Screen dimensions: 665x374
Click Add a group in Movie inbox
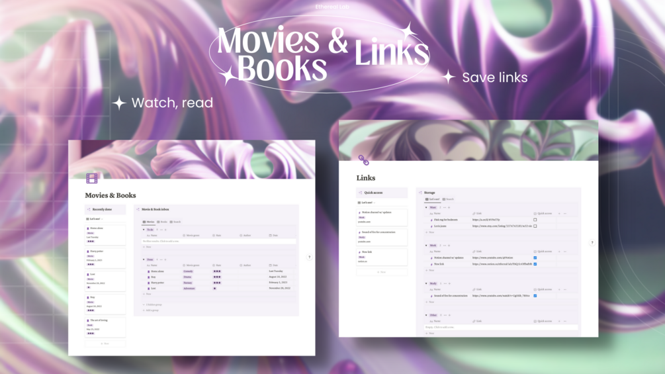pyautogui.click(x=151, y=310)
